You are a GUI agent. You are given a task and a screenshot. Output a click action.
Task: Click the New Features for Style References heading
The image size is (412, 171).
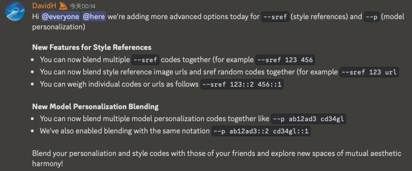tap(92, 47)
